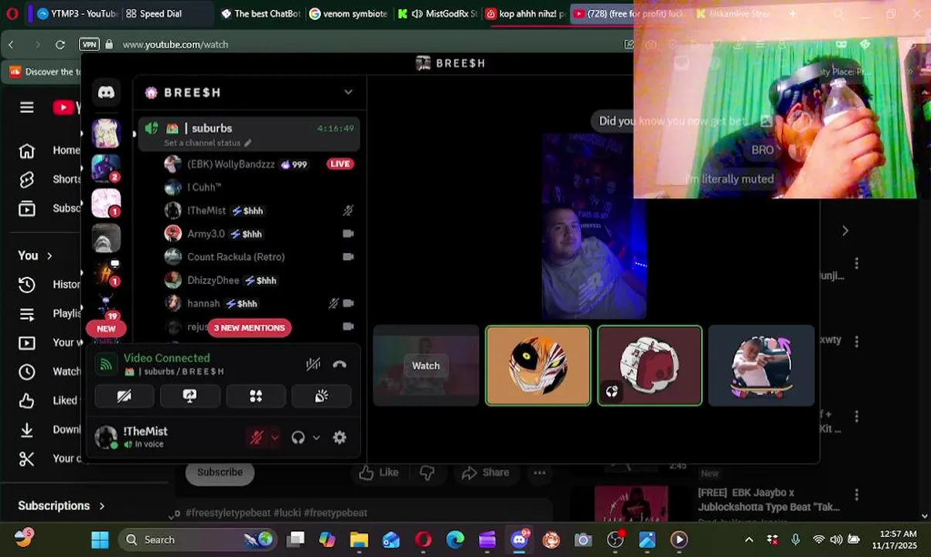
Task: Edit the suburbs channel status pencil
Action: (x=248, y=143)
